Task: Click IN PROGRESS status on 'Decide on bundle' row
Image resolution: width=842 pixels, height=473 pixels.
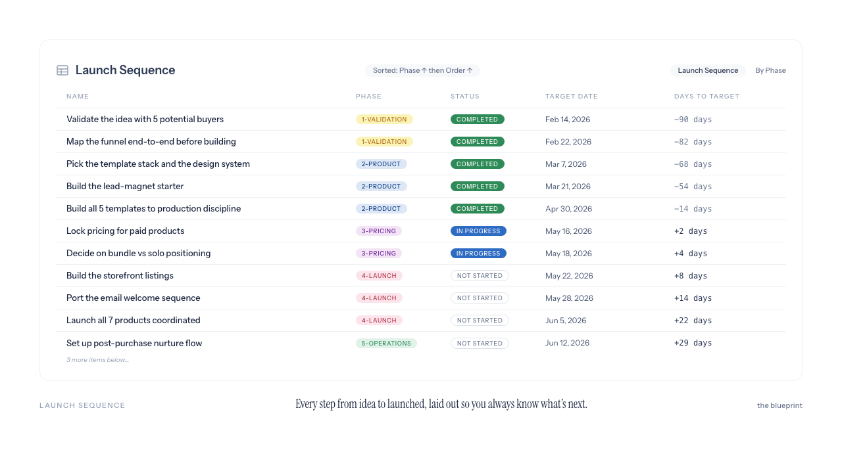Action: [x=478, y=254]
